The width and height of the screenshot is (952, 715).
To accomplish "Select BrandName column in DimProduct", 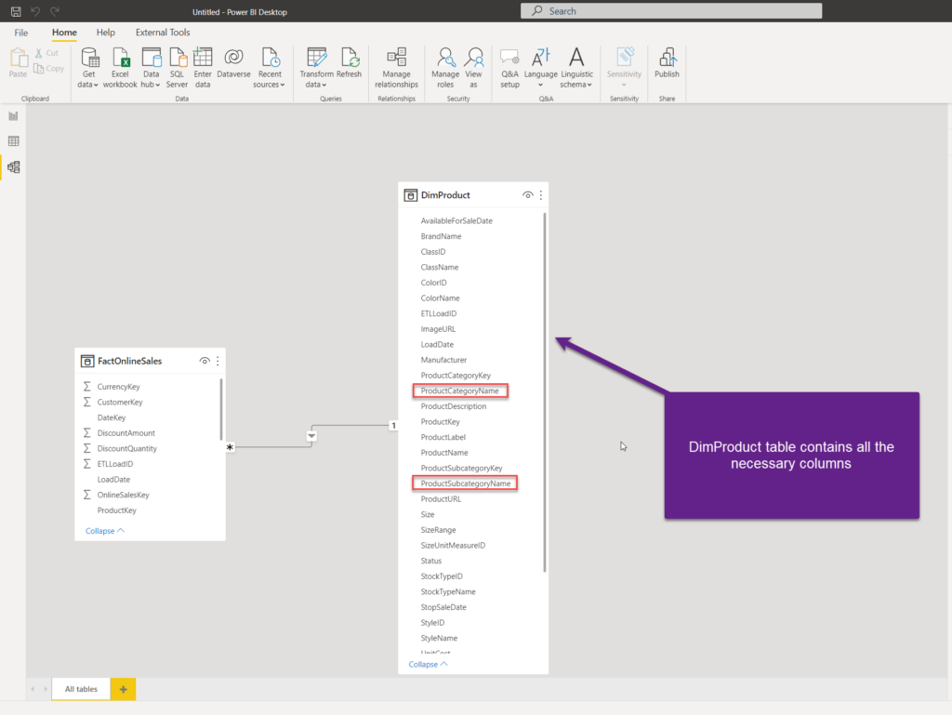I will click(x=441, y=236).
